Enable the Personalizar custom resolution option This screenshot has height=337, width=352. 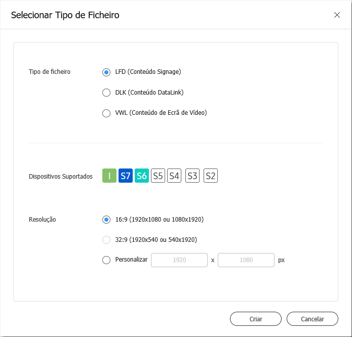(106, 260)
